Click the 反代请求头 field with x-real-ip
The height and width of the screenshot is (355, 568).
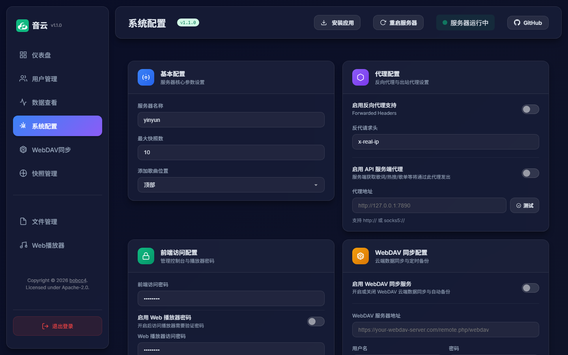(446, 142)
